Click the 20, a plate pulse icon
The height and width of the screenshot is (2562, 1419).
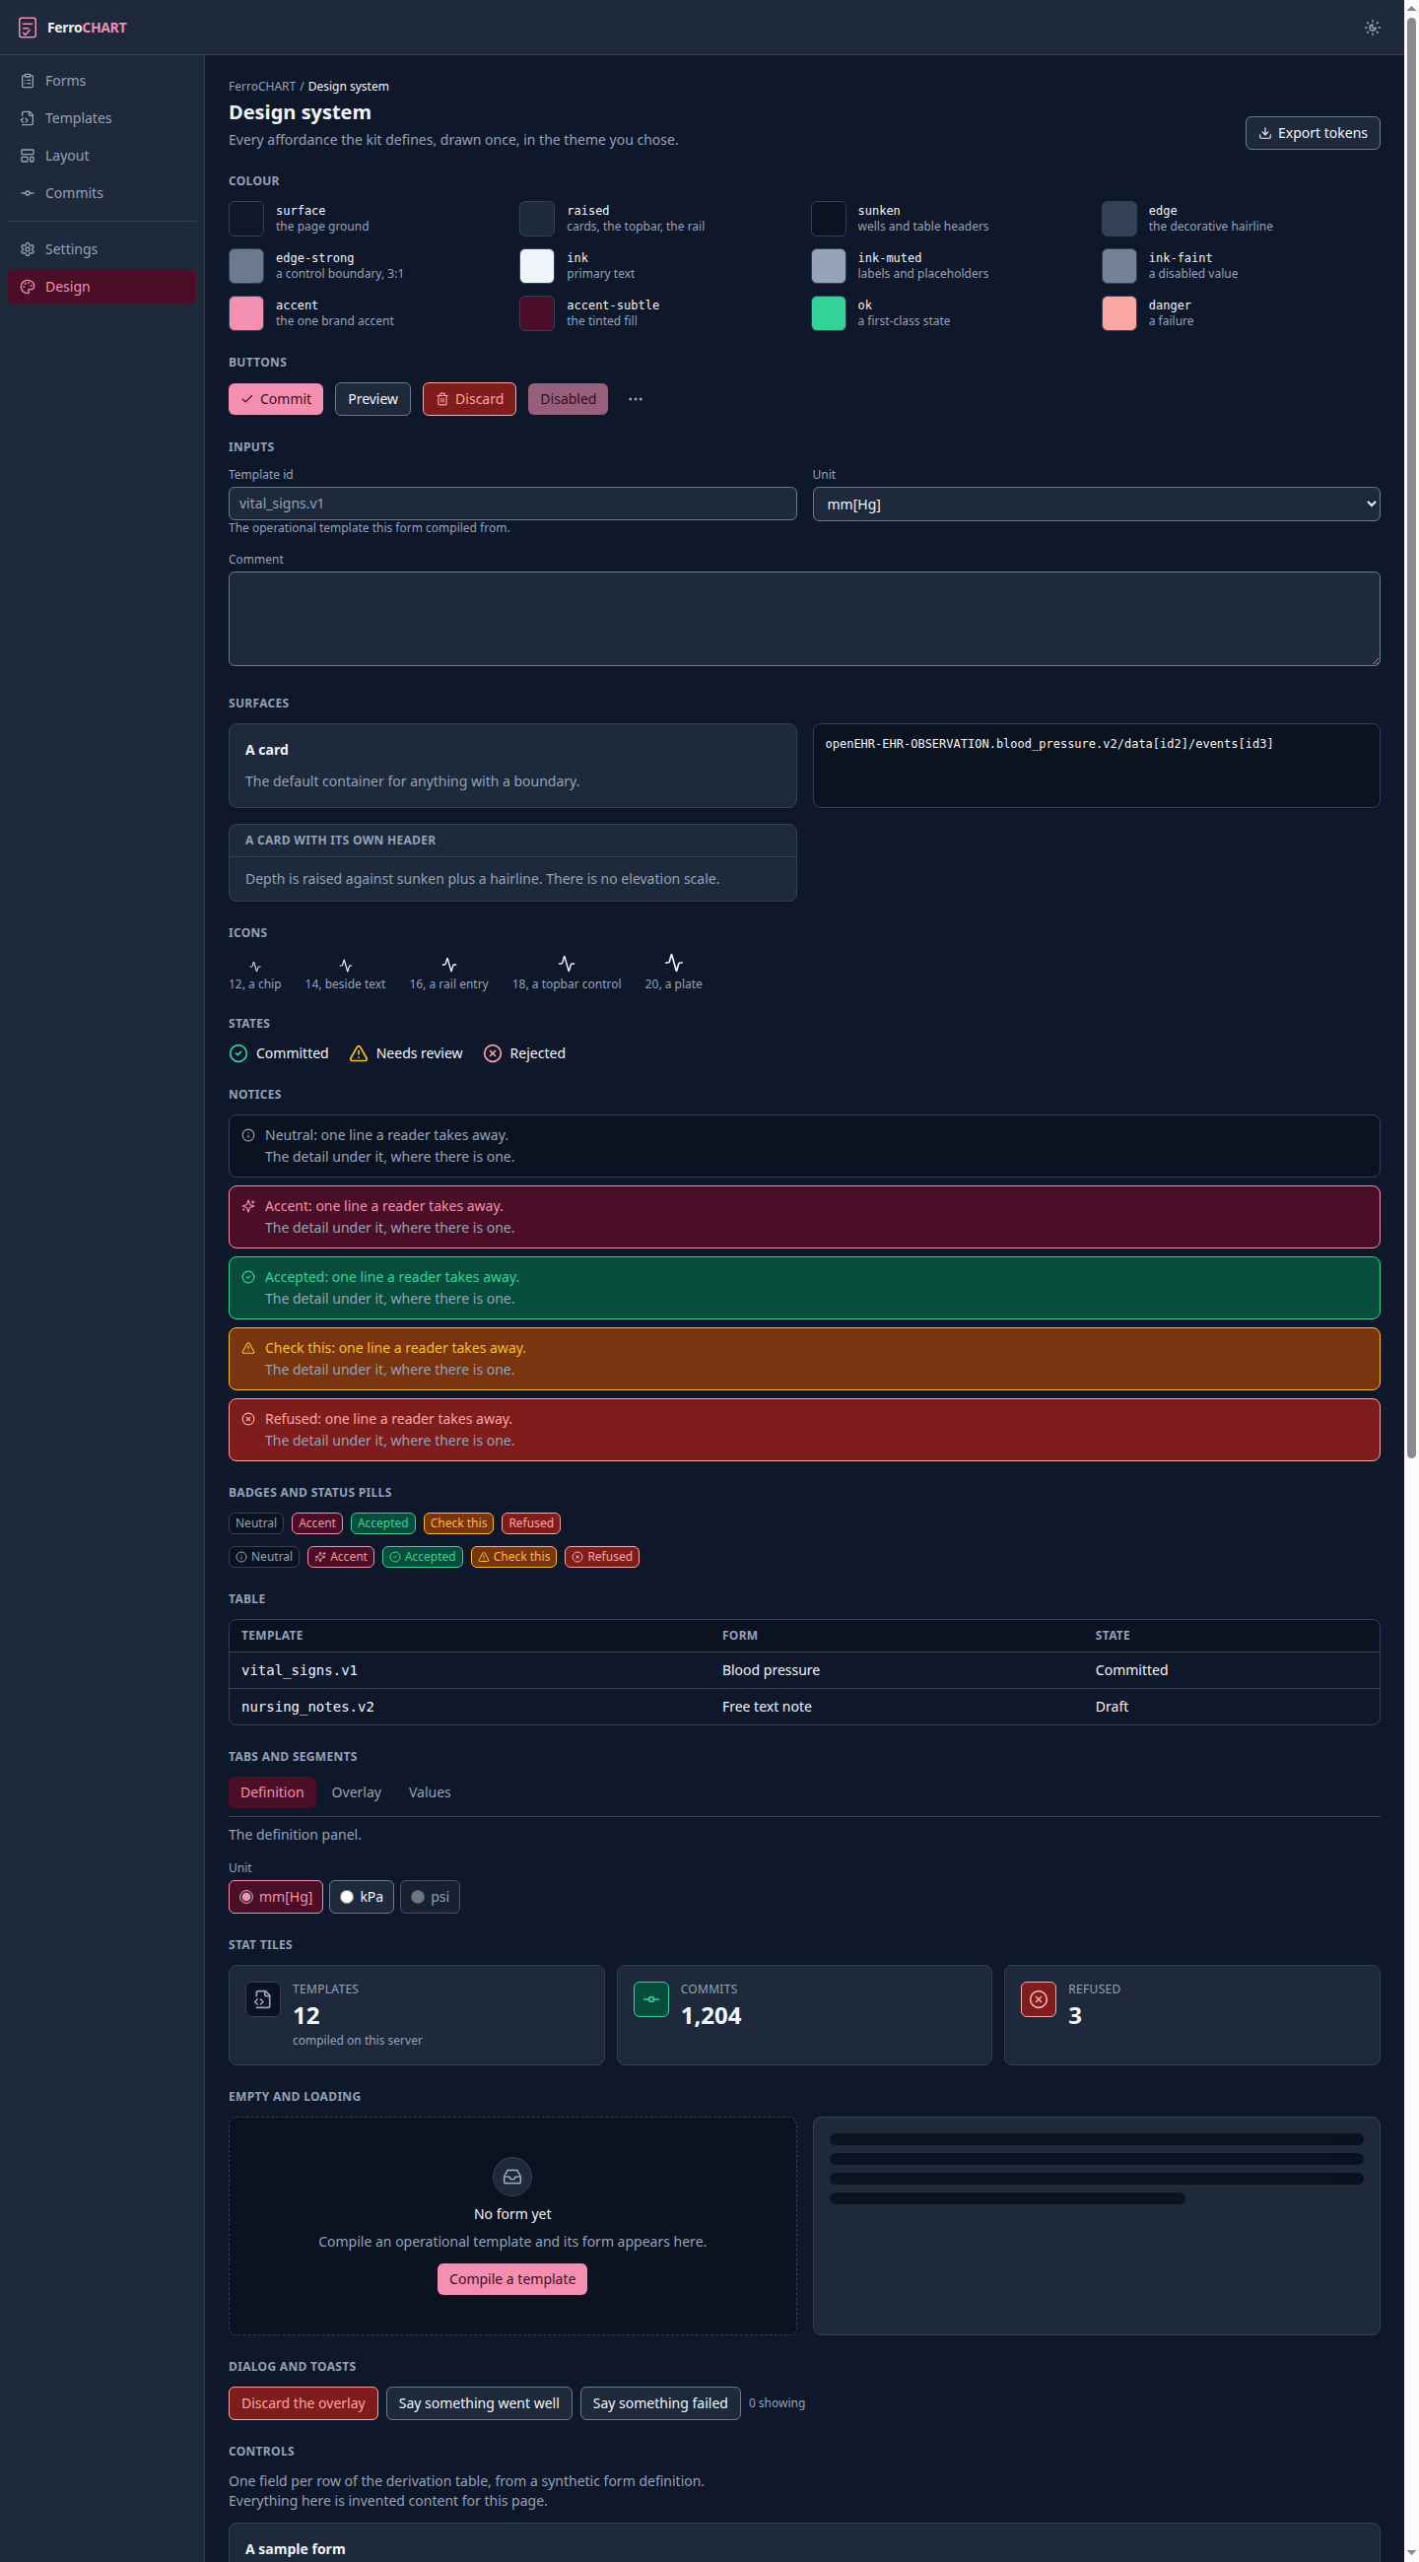tap(673, 963)
